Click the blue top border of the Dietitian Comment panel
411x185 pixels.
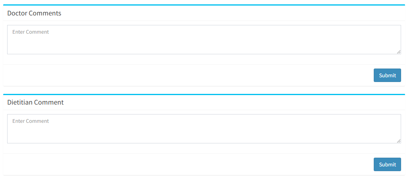tap(204, 94)
